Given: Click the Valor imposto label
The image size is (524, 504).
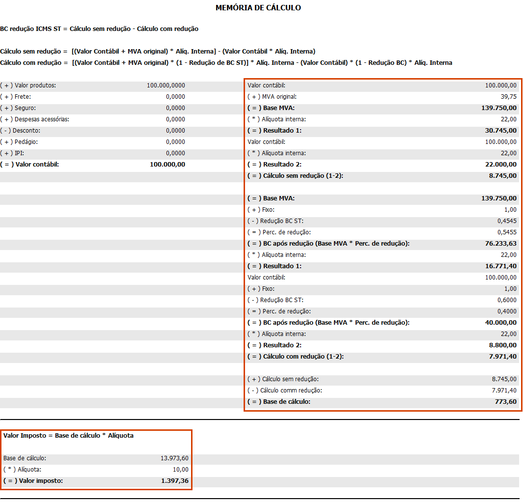Looking at the screenshot, I should point(33,481).
